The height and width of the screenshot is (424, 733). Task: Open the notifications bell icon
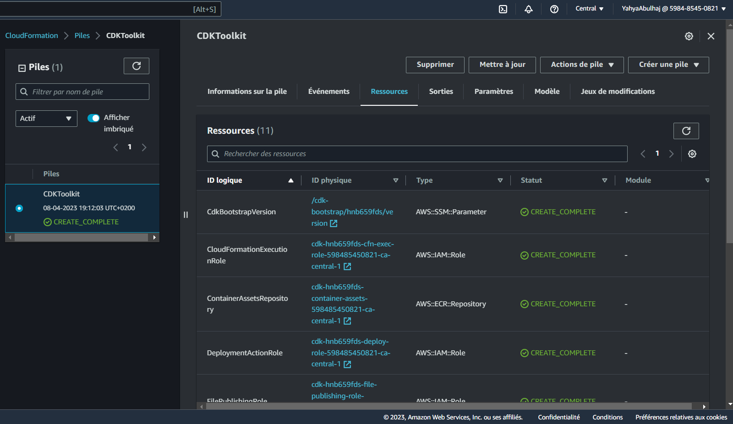(x=529, y=9)
